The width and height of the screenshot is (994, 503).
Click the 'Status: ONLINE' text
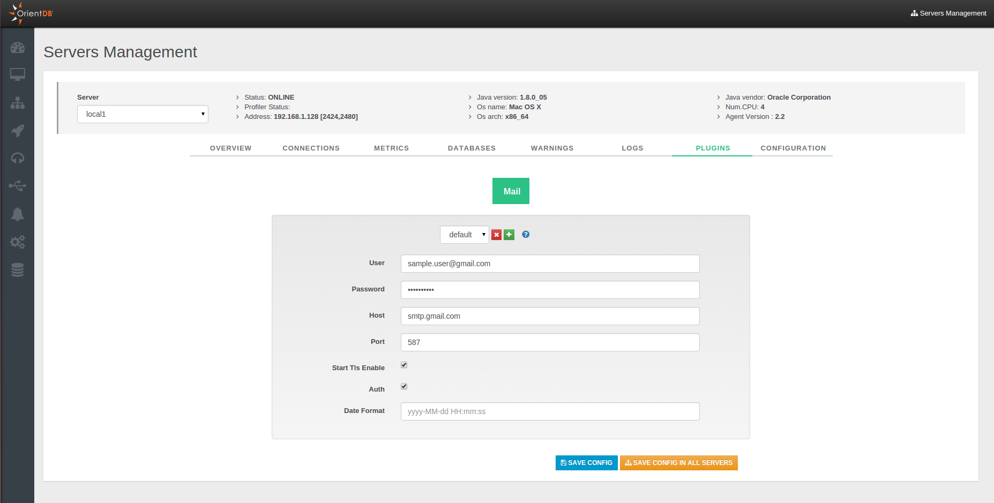point(270,97)
